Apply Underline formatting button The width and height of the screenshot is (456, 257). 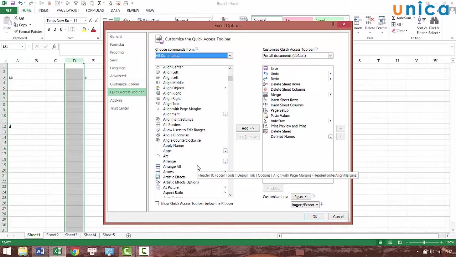(61, 29)
